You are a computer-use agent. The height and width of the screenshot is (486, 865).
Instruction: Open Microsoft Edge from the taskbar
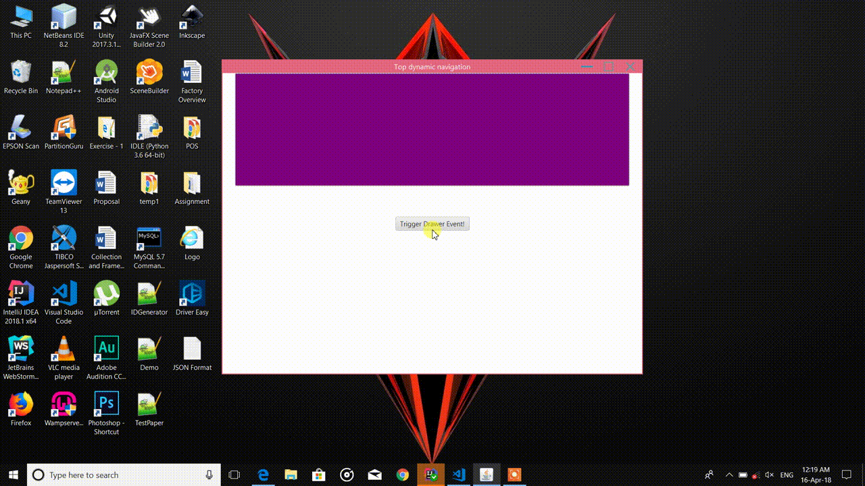[263, 475]
